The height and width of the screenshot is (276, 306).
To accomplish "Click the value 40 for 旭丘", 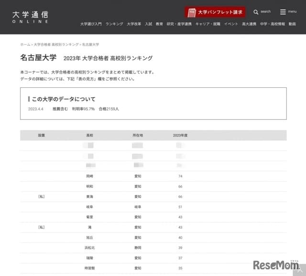I will pos(180,238).
